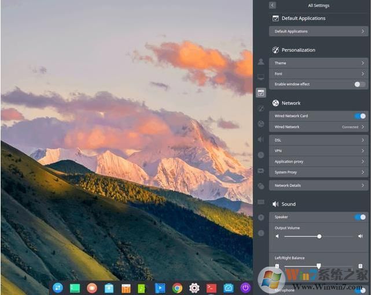Click the back arrow in All Settings
Image resolution: width=372 pixels, height=295 pixels.
click(x=272, y=5)
